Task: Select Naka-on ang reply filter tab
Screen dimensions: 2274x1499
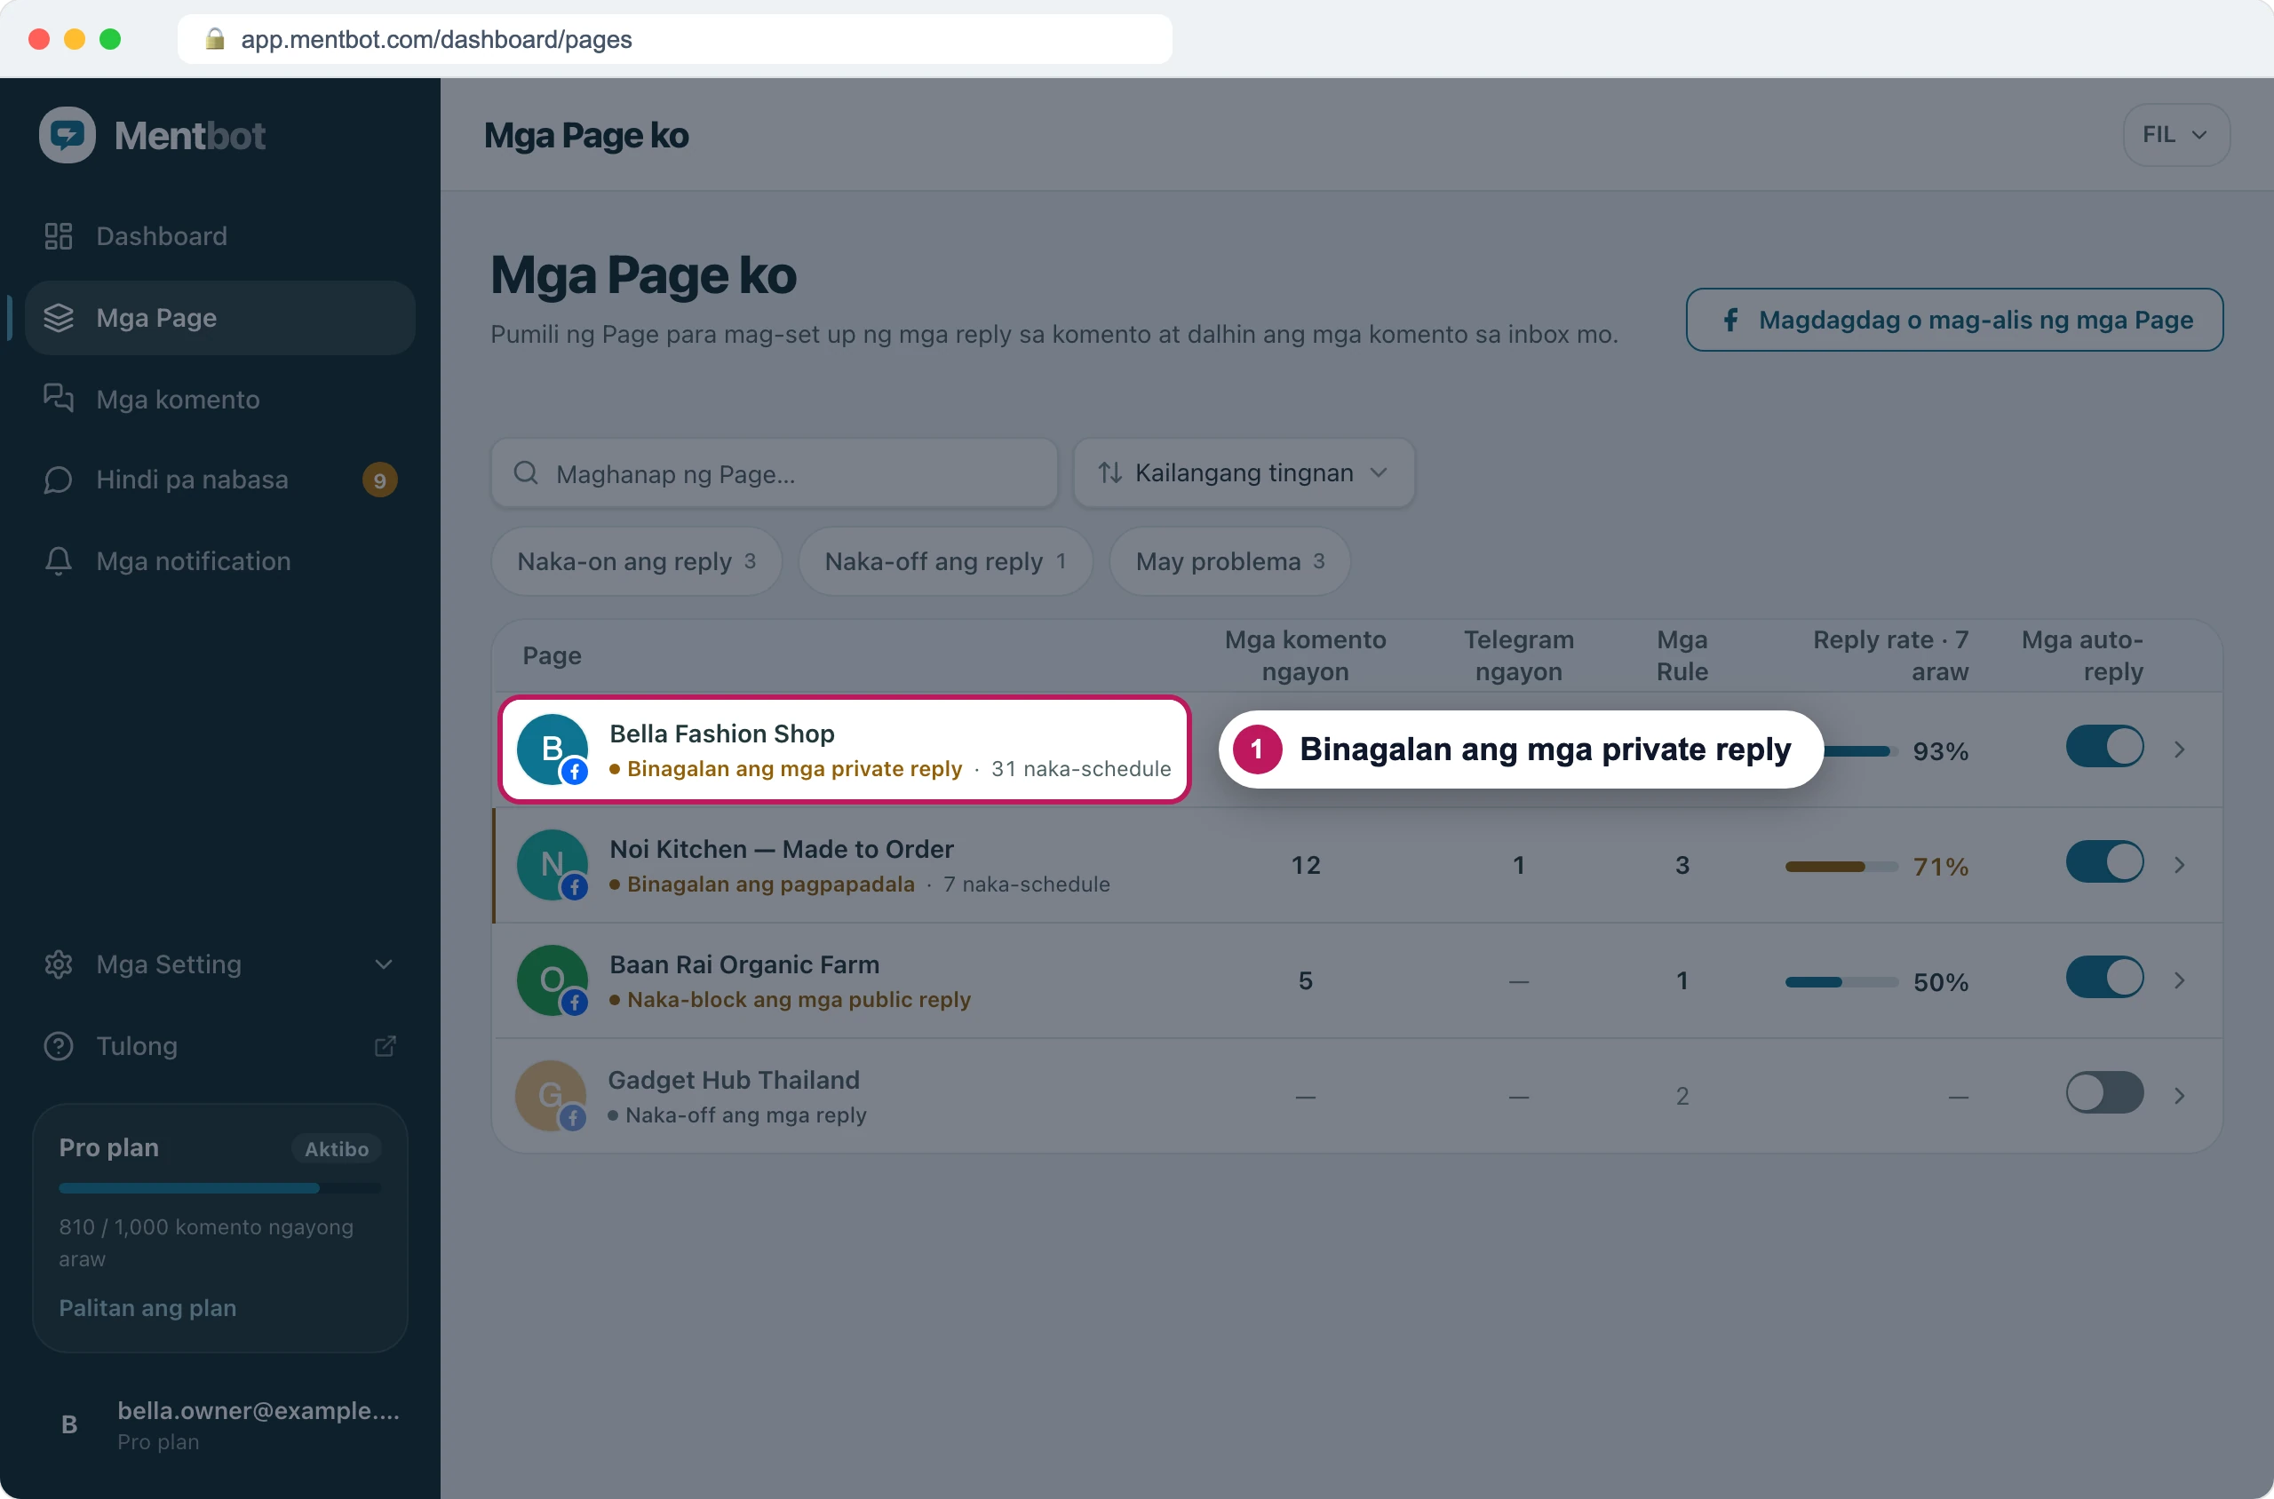Action: [637, 562]
